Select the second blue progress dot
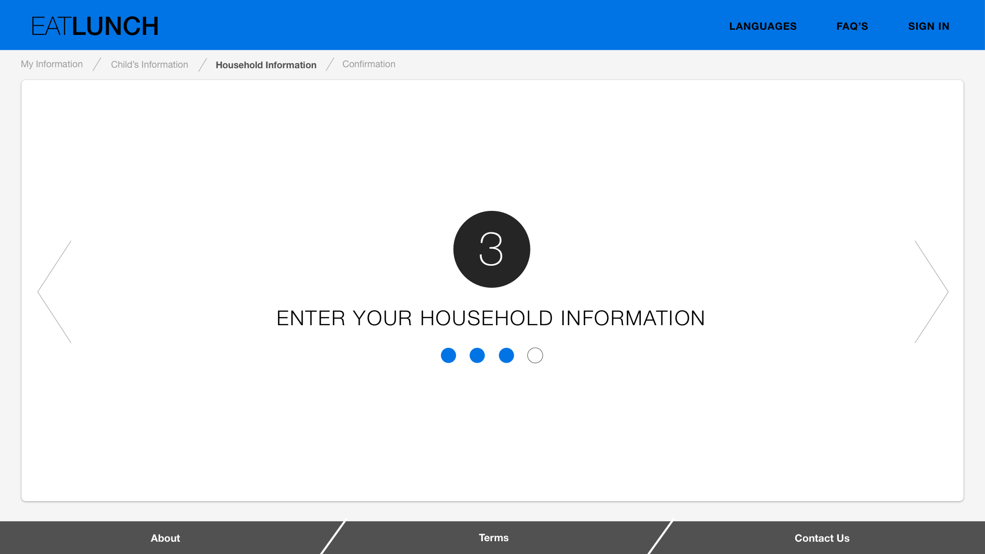985x554 pixels. pyautogui.click(x=477, y=355)
